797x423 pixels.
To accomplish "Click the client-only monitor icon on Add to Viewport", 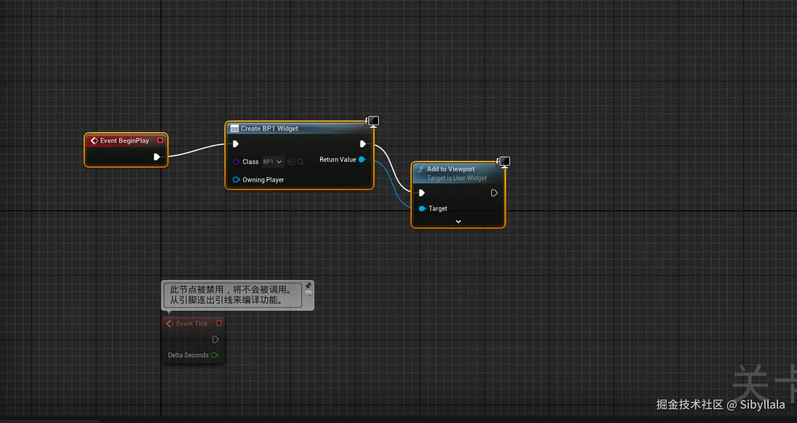I will pyautogui.click(x=504, y=162).
